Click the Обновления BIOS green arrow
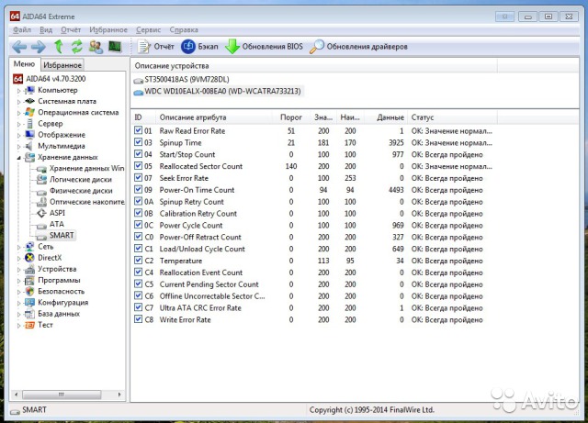Screen dimensions: 588x423 [x=232, y=47]
